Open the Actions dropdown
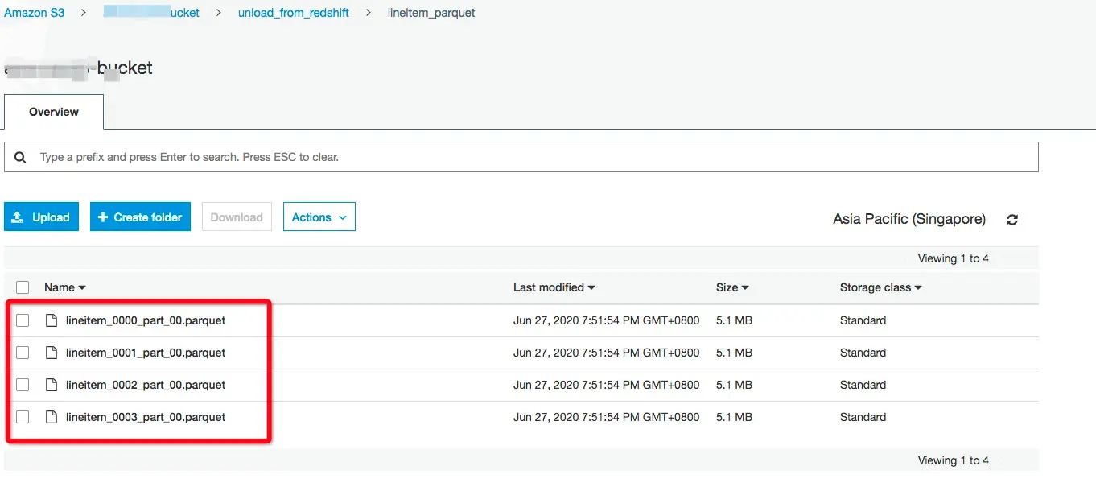This screenshot has width=1096, height=495. tap(319, 217)
